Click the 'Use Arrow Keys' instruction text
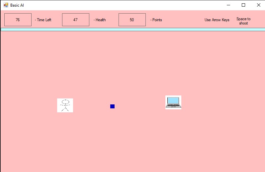265x172 pixels. 217,20
